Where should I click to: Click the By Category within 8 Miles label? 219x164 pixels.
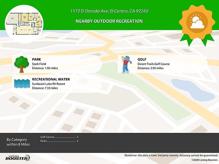18,142
